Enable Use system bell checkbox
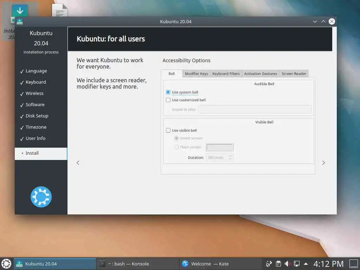Screen dimensions: 360x270 [168, 92]
